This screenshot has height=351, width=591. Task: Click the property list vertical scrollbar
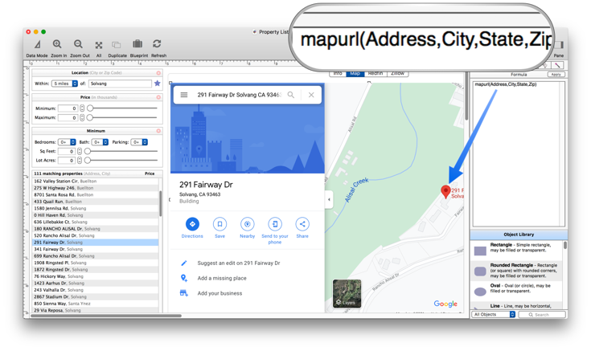point(161,204)
